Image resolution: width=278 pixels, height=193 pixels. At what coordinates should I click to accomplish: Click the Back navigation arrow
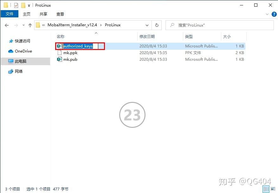coord(7,25)
